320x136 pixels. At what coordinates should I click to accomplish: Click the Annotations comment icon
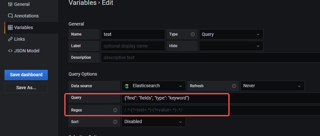tap(10, 16)
